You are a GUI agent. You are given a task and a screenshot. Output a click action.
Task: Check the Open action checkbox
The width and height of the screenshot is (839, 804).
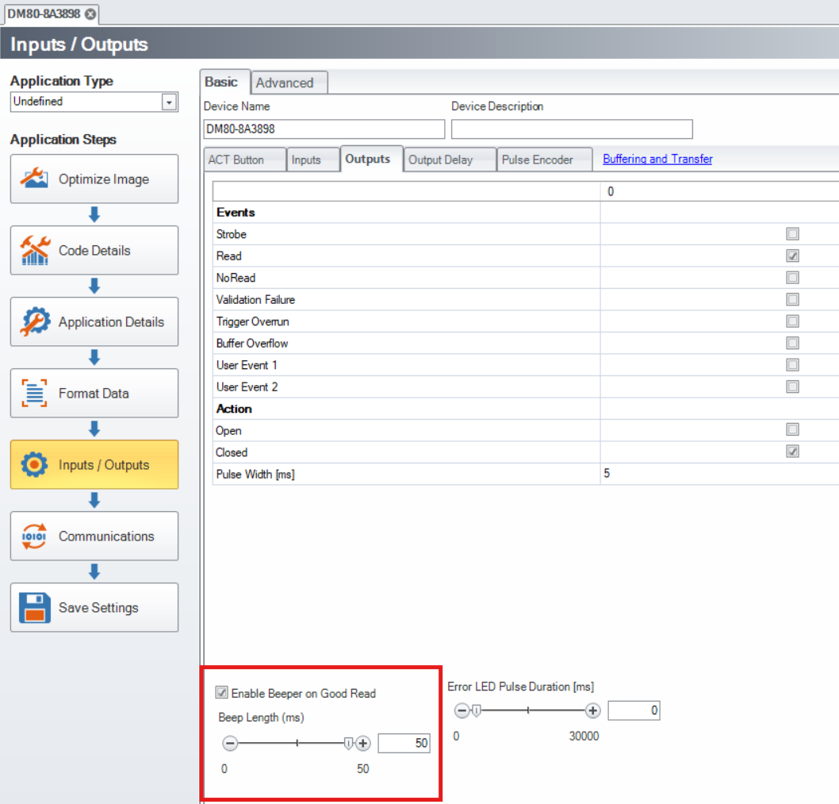(792, 430)
